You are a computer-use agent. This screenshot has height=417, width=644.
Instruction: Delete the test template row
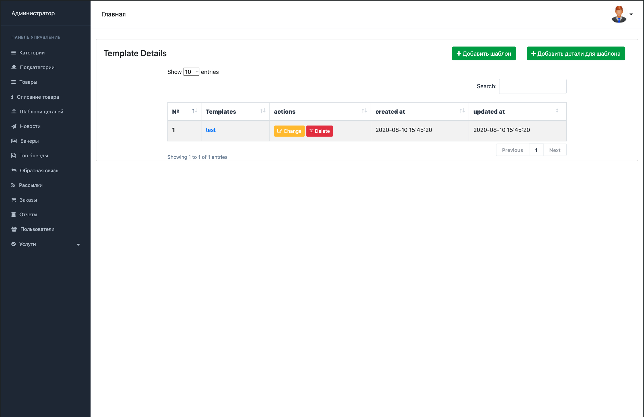(320, 131)
